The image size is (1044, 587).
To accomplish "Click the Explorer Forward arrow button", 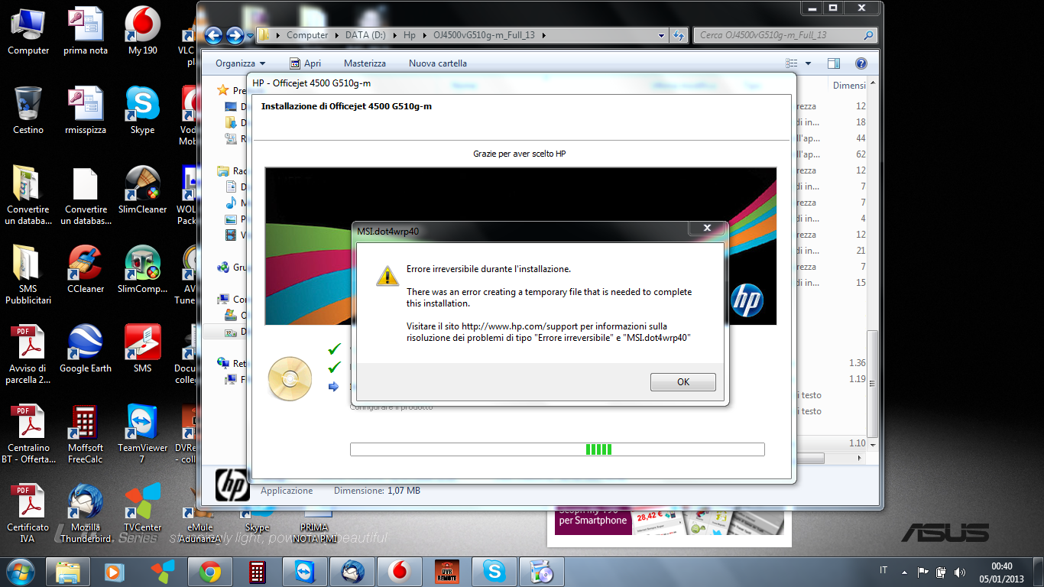I will pyautogui.click(x=235, y=35).
